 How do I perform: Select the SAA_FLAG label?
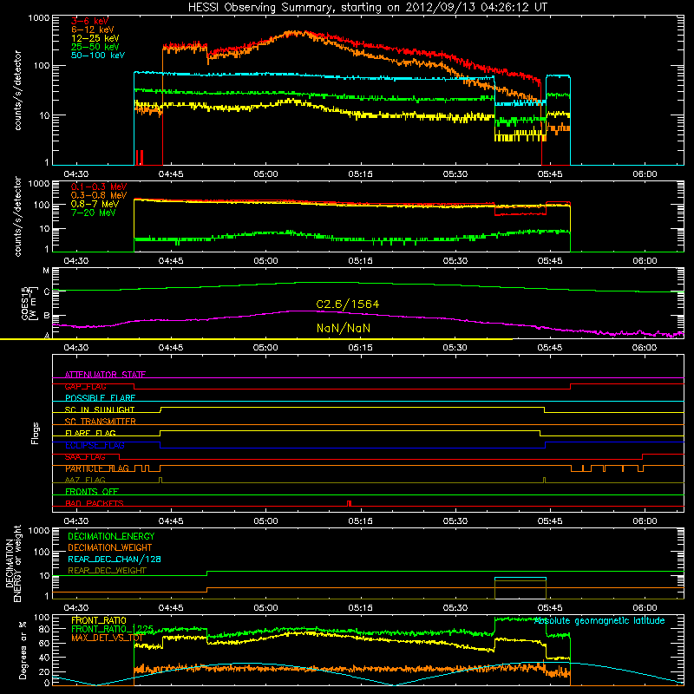pyautogui.click(x=85, y=457)
